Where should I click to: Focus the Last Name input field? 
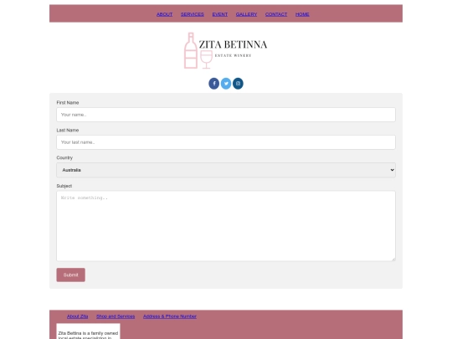(x=226, y=142)
